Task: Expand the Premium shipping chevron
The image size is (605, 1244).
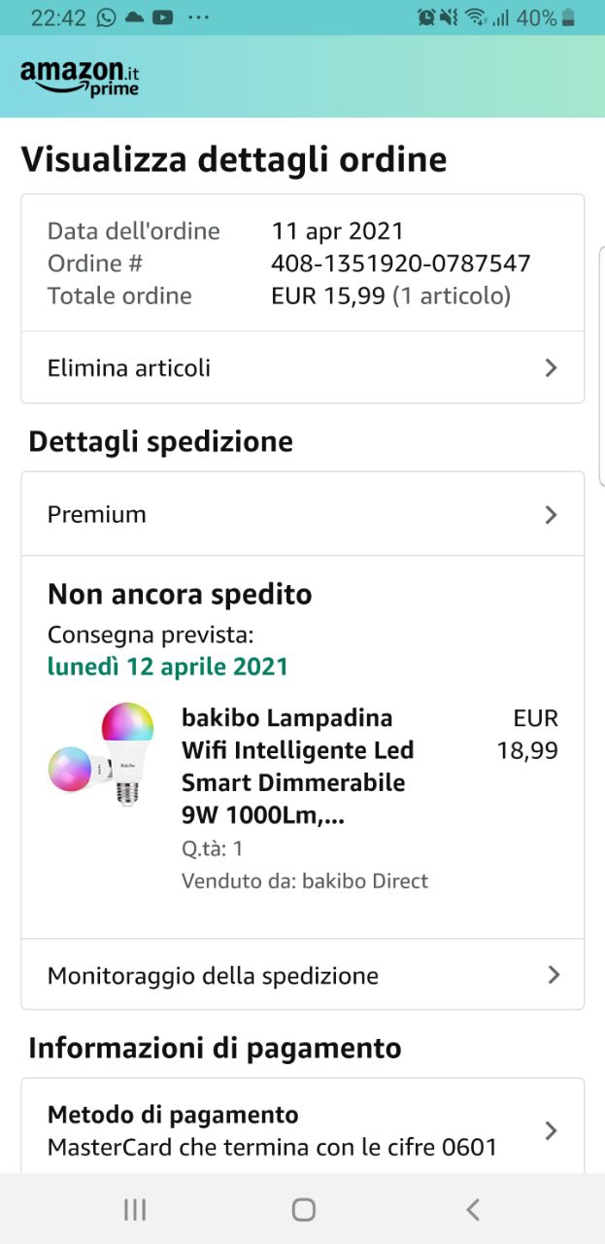Action: (551, 514)
